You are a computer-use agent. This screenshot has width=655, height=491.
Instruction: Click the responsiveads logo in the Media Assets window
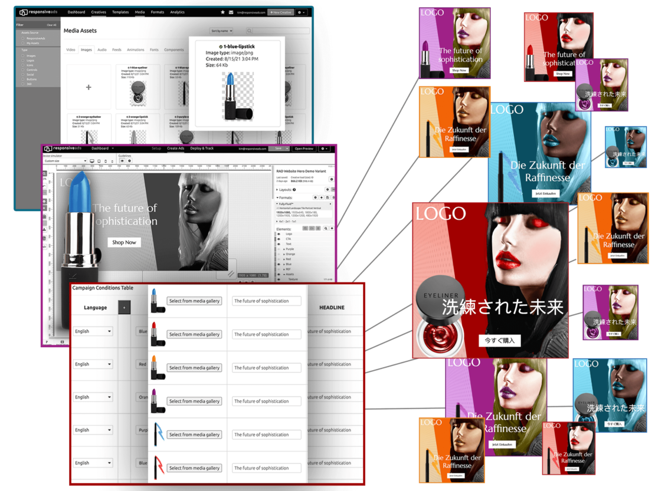38,12
